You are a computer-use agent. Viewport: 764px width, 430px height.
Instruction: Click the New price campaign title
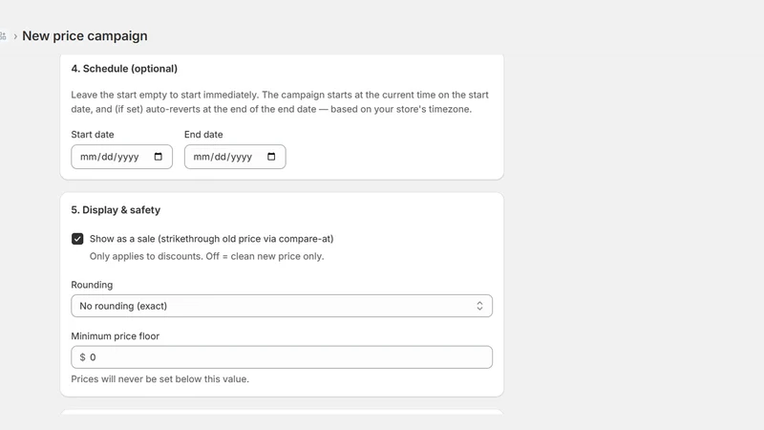[x=85, y=36]
